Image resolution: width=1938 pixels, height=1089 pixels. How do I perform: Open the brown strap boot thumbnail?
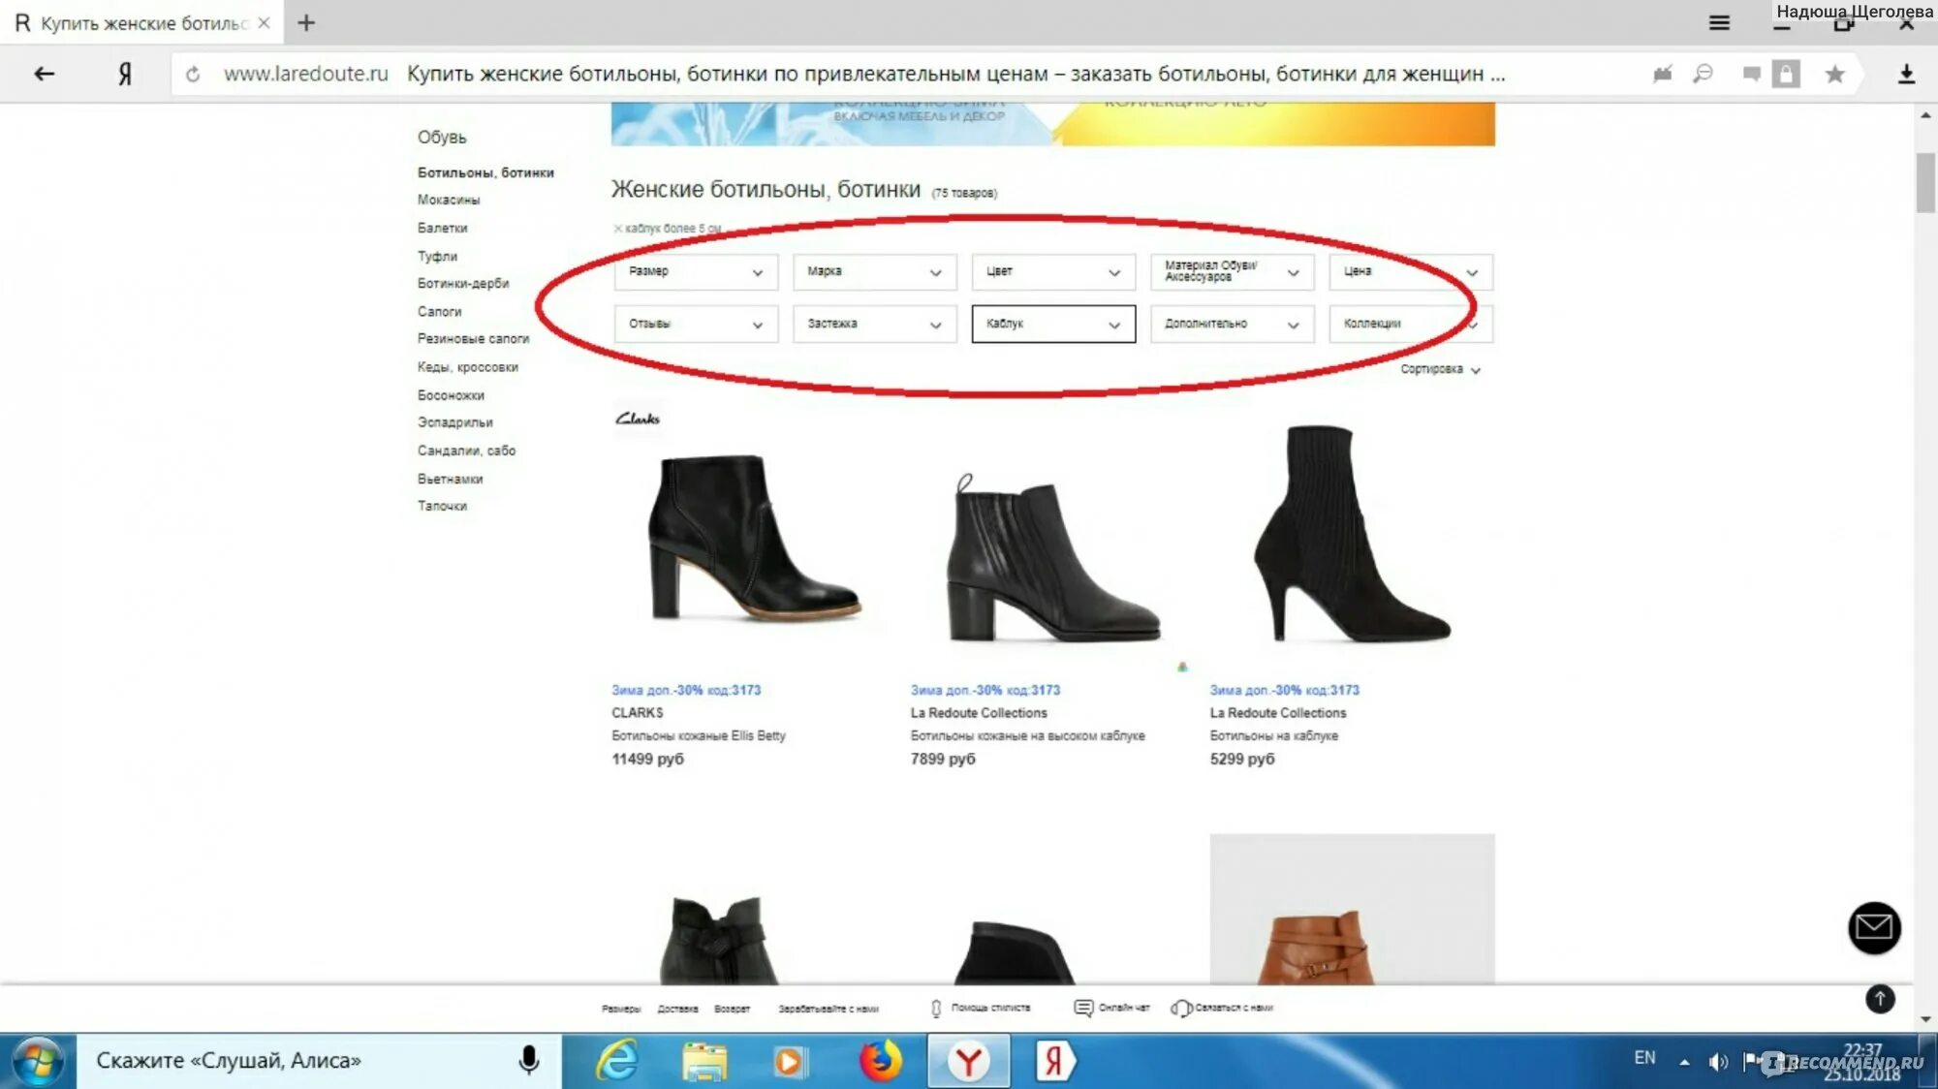pos(1352,909)
